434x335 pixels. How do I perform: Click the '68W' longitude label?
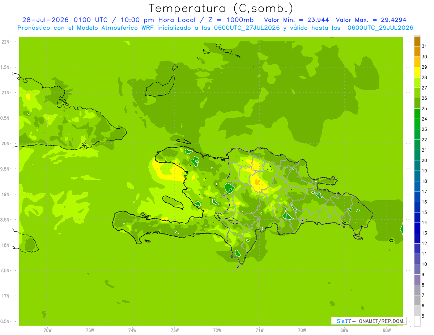[387, 330]
